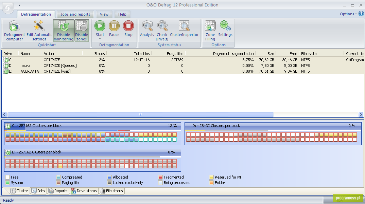Click the Fragmented legend red swatch
The image size is (365, 204).
click(160, 177)
